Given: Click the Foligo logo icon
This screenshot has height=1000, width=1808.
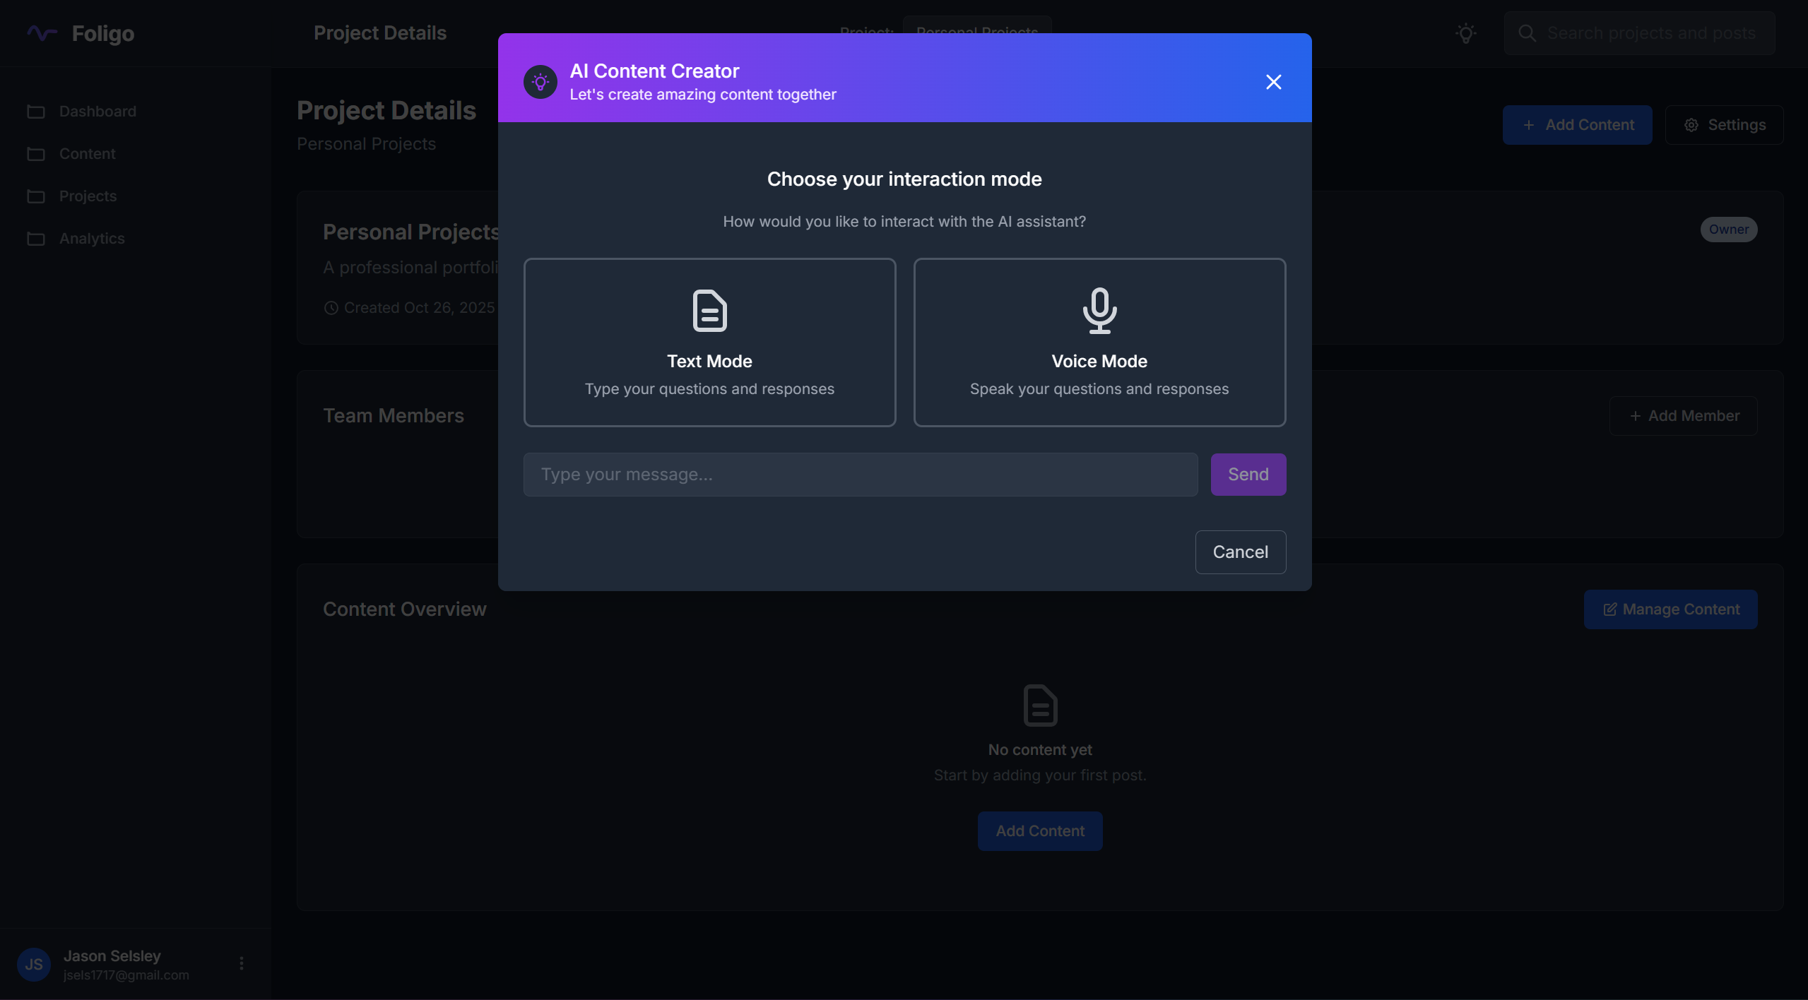Looking at the screenshot, I should point(42,33).
